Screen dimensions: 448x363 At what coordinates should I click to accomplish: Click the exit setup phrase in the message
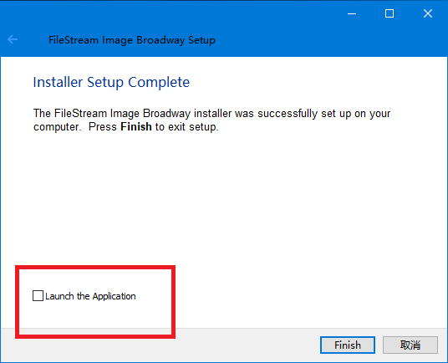pos(193,126)
